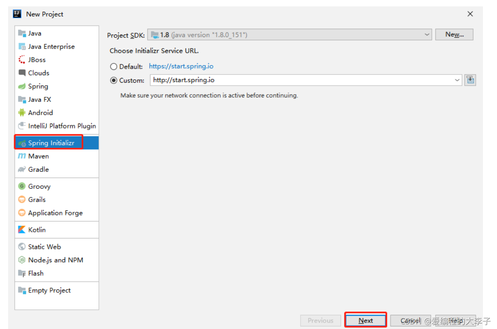Open the Project SDK dropdown

pyautogui.click(x=289, y=35)
